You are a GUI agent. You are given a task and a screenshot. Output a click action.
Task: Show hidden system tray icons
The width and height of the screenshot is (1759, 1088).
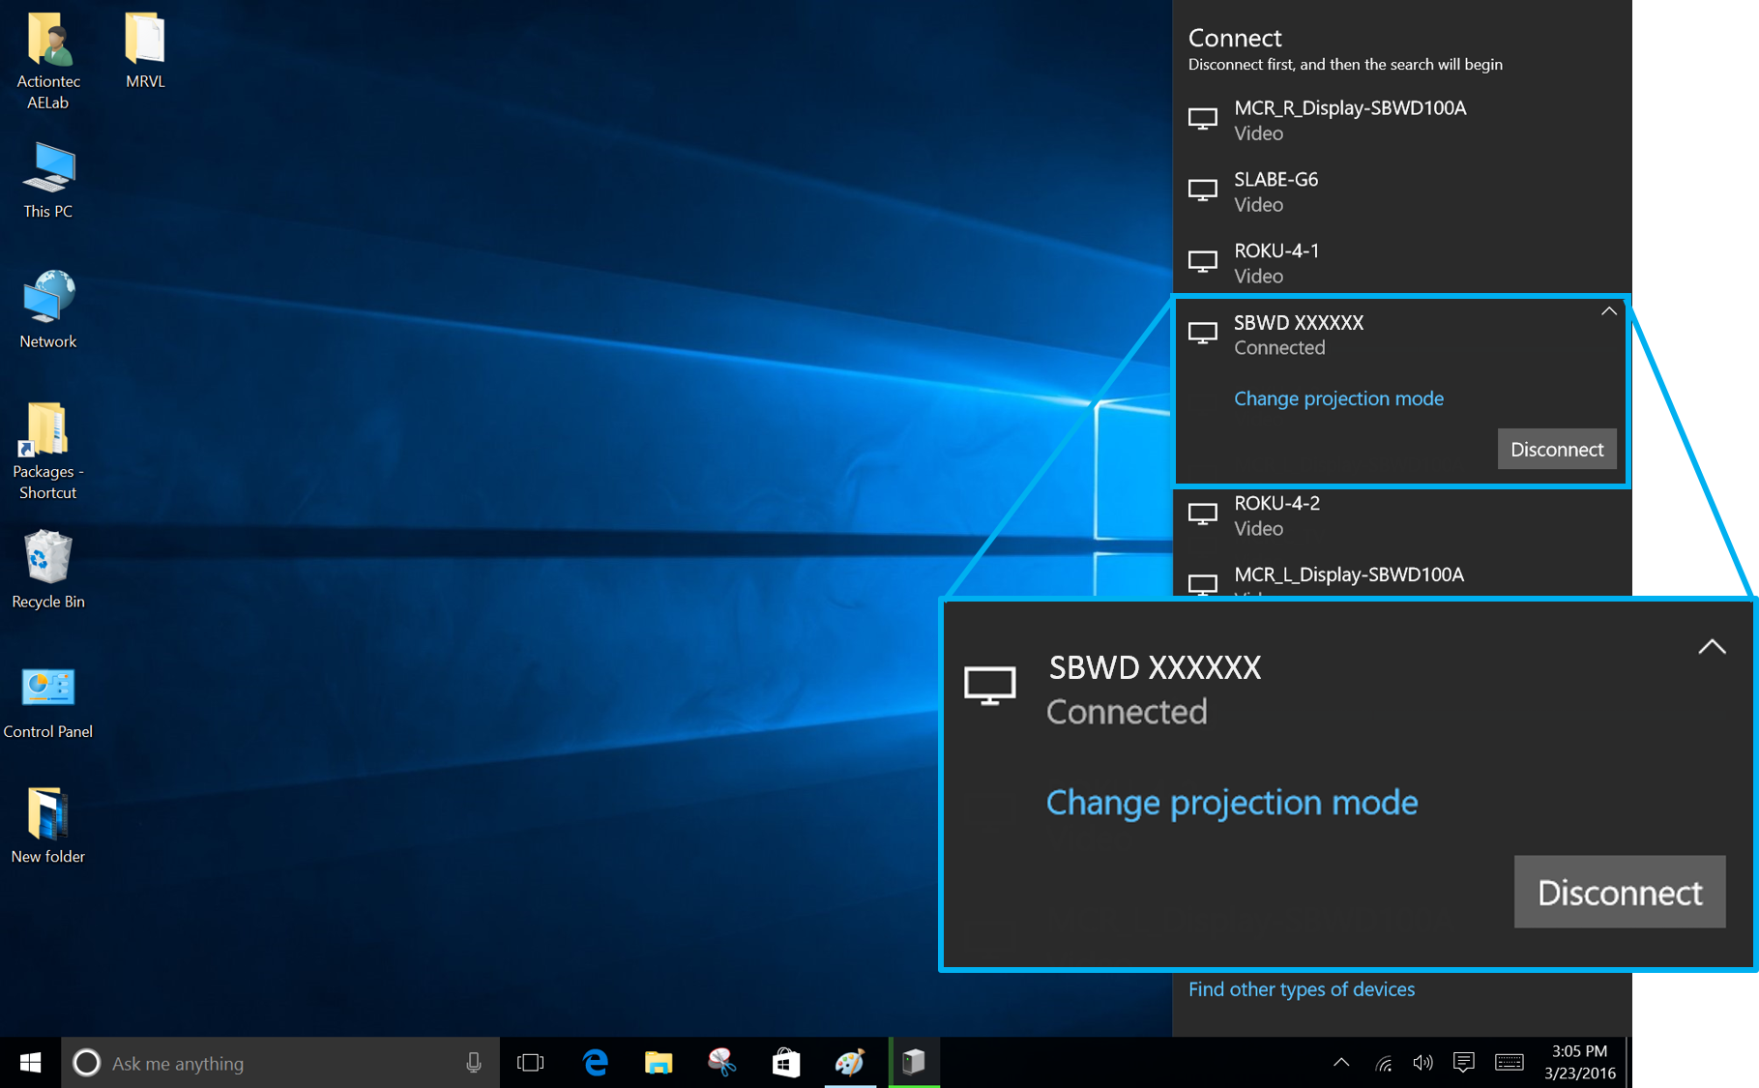1341,1063
